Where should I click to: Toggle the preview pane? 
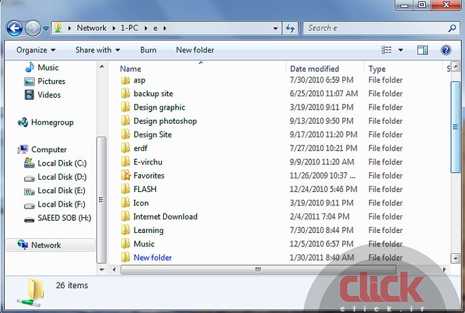point(423,50)
